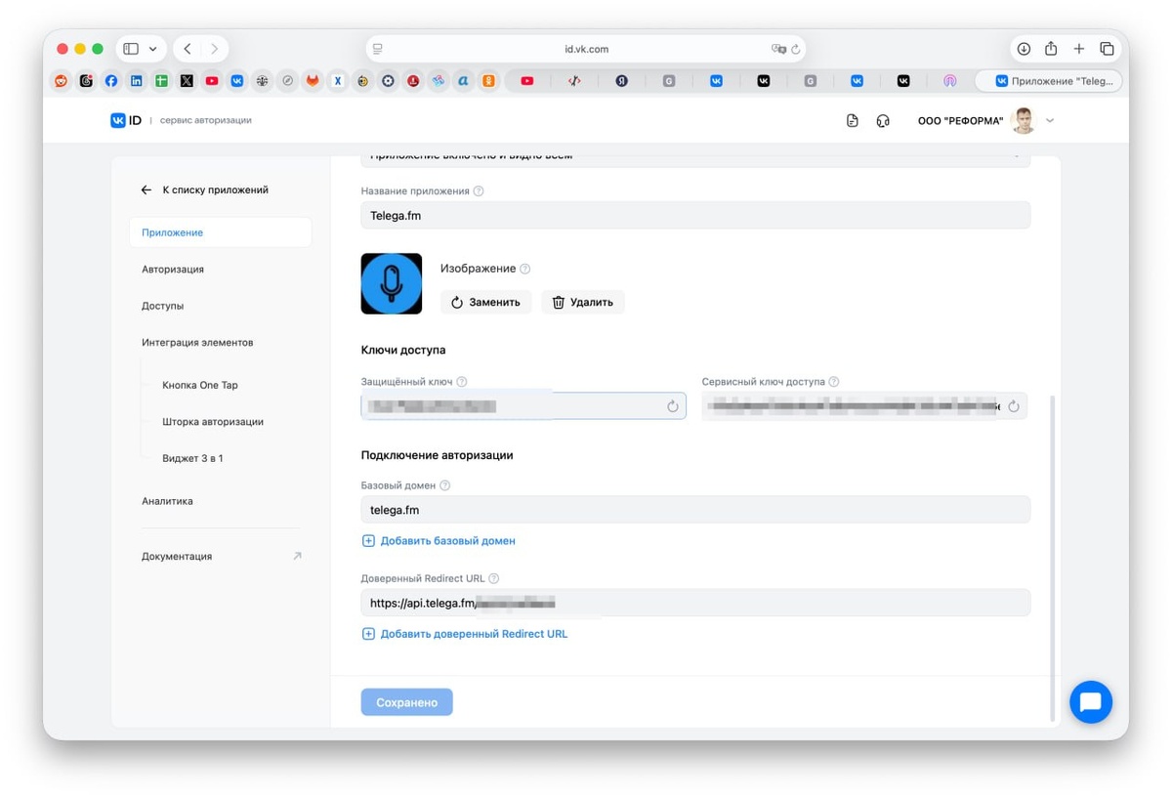Open 'Шторка авторизации' item

[213, 422]
